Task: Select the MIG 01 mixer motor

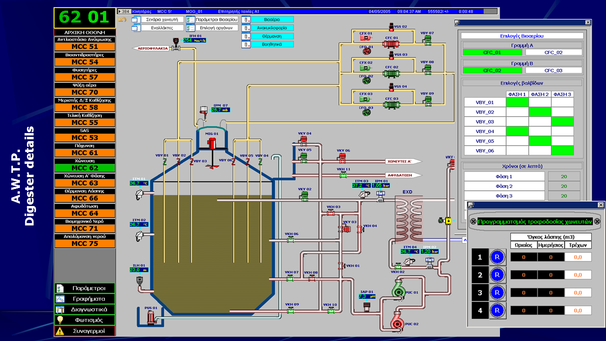Action: 212,143
